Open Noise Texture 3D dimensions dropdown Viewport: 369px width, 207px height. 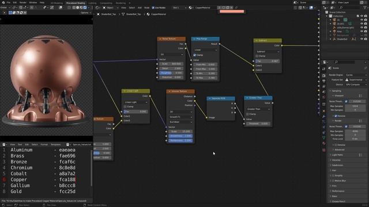(171, 55)
